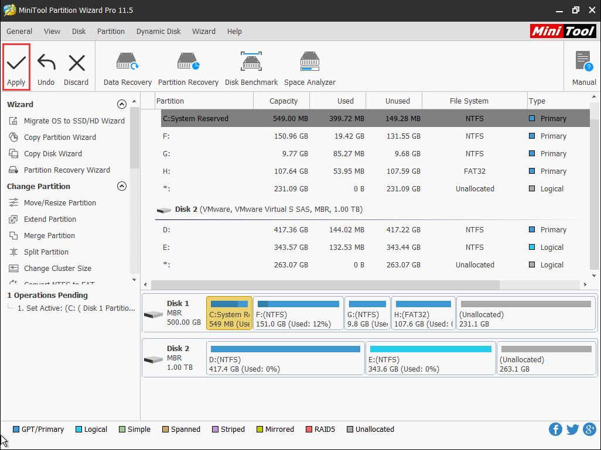The image size is (601, 450).
Task: Open the Disk menu
Action: pos(79,32)
